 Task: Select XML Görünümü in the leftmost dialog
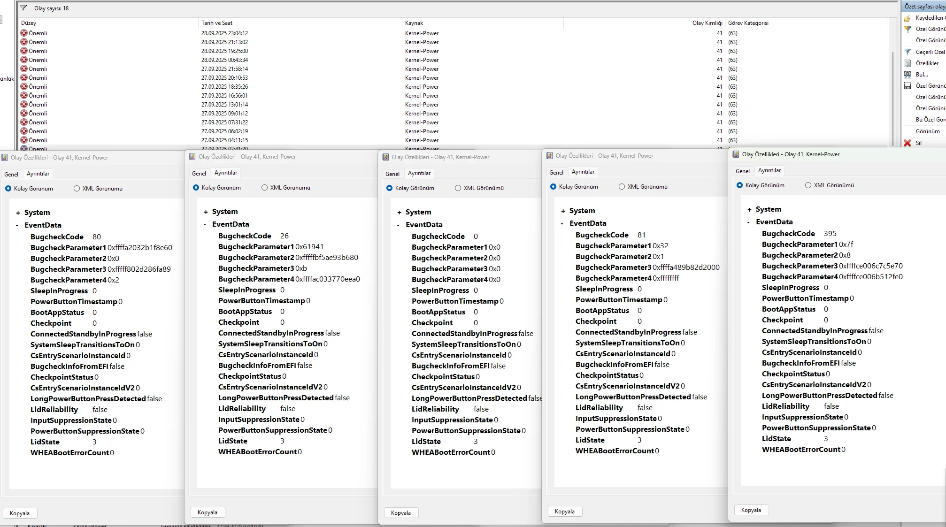77,188
